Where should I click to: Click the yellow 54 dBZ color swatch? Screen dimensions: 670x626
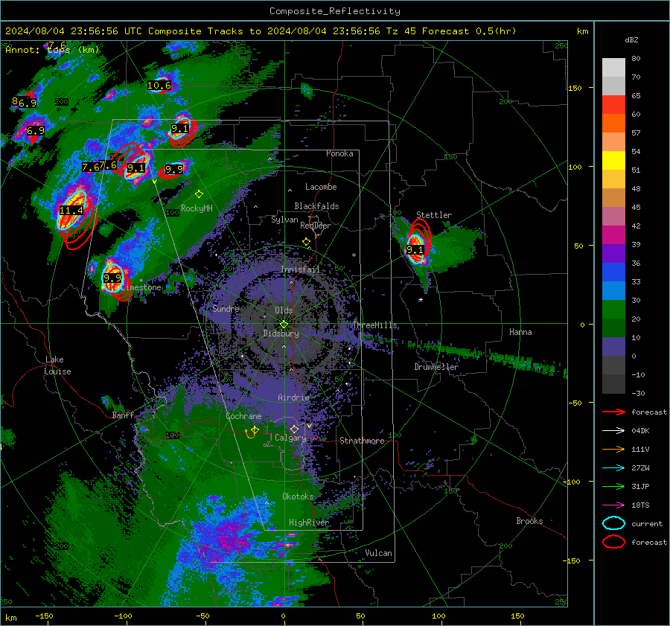[613, 160]
